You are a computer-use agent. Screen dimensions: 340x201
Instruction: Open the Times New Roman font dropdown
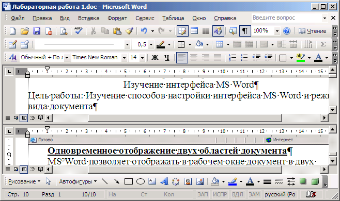coord(124,58)
